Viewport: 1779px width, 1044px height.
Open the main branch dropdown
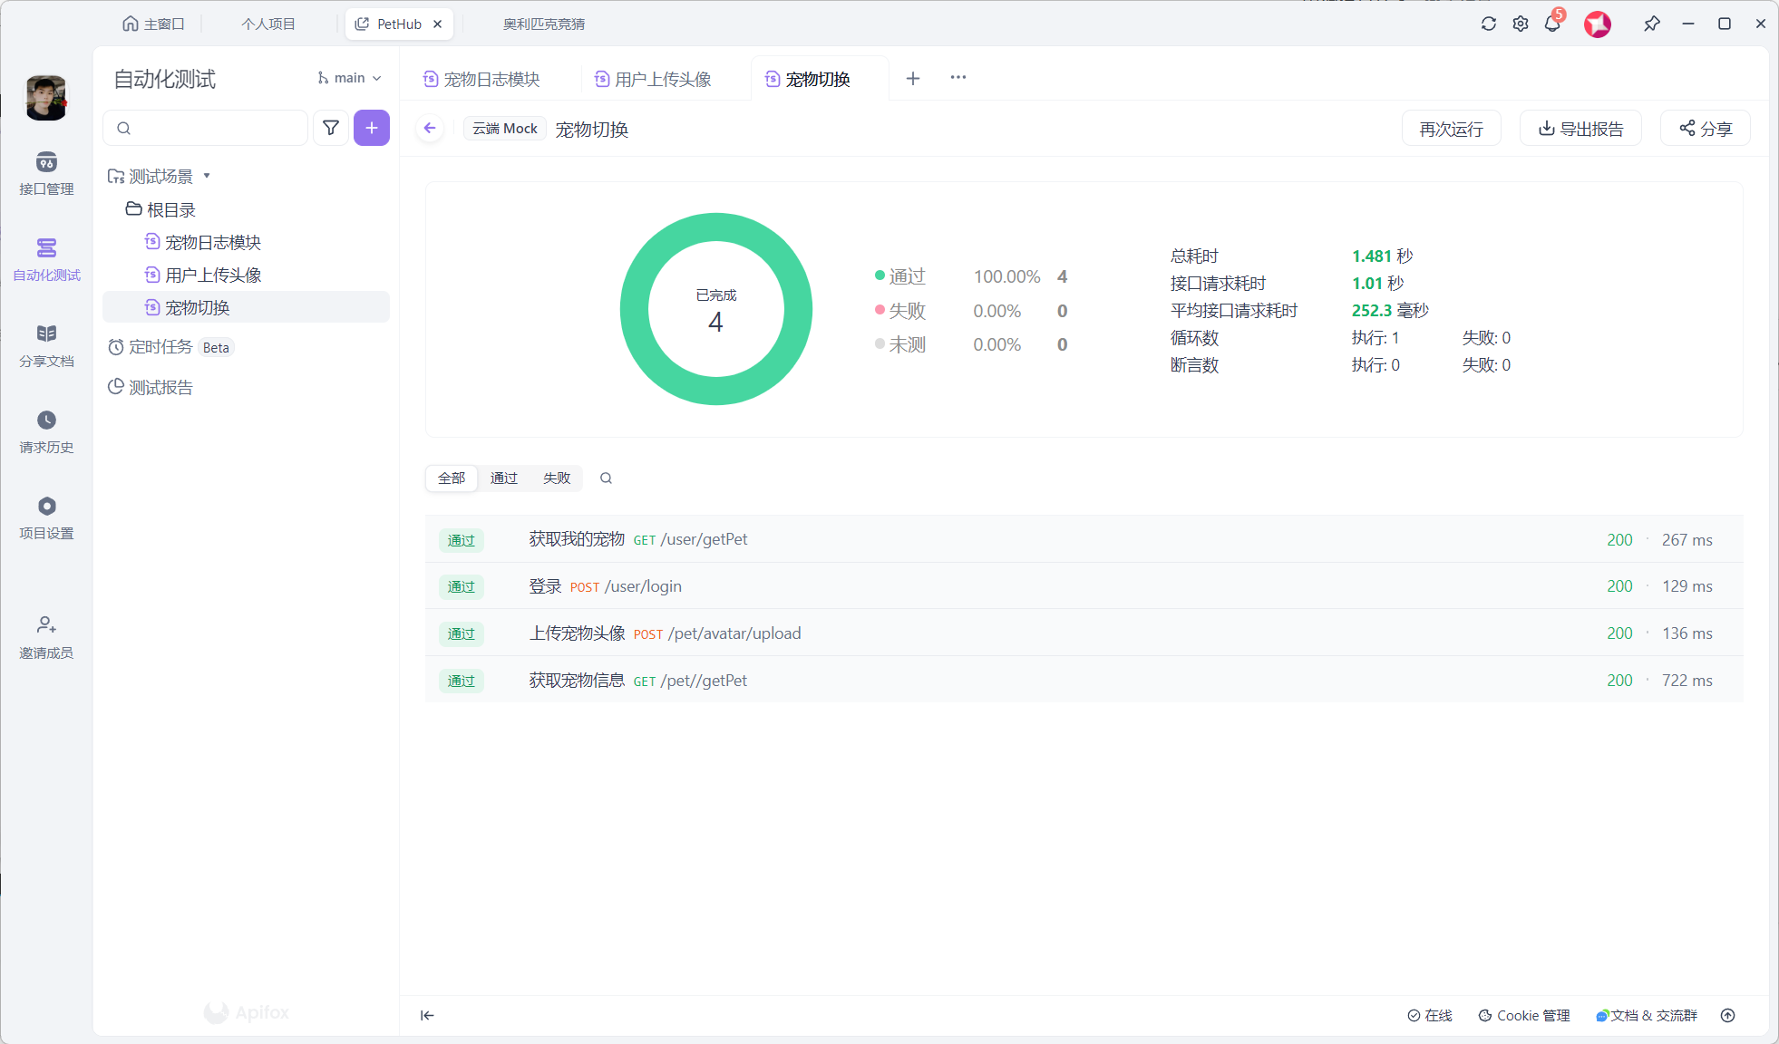click(x=349, y=78)
